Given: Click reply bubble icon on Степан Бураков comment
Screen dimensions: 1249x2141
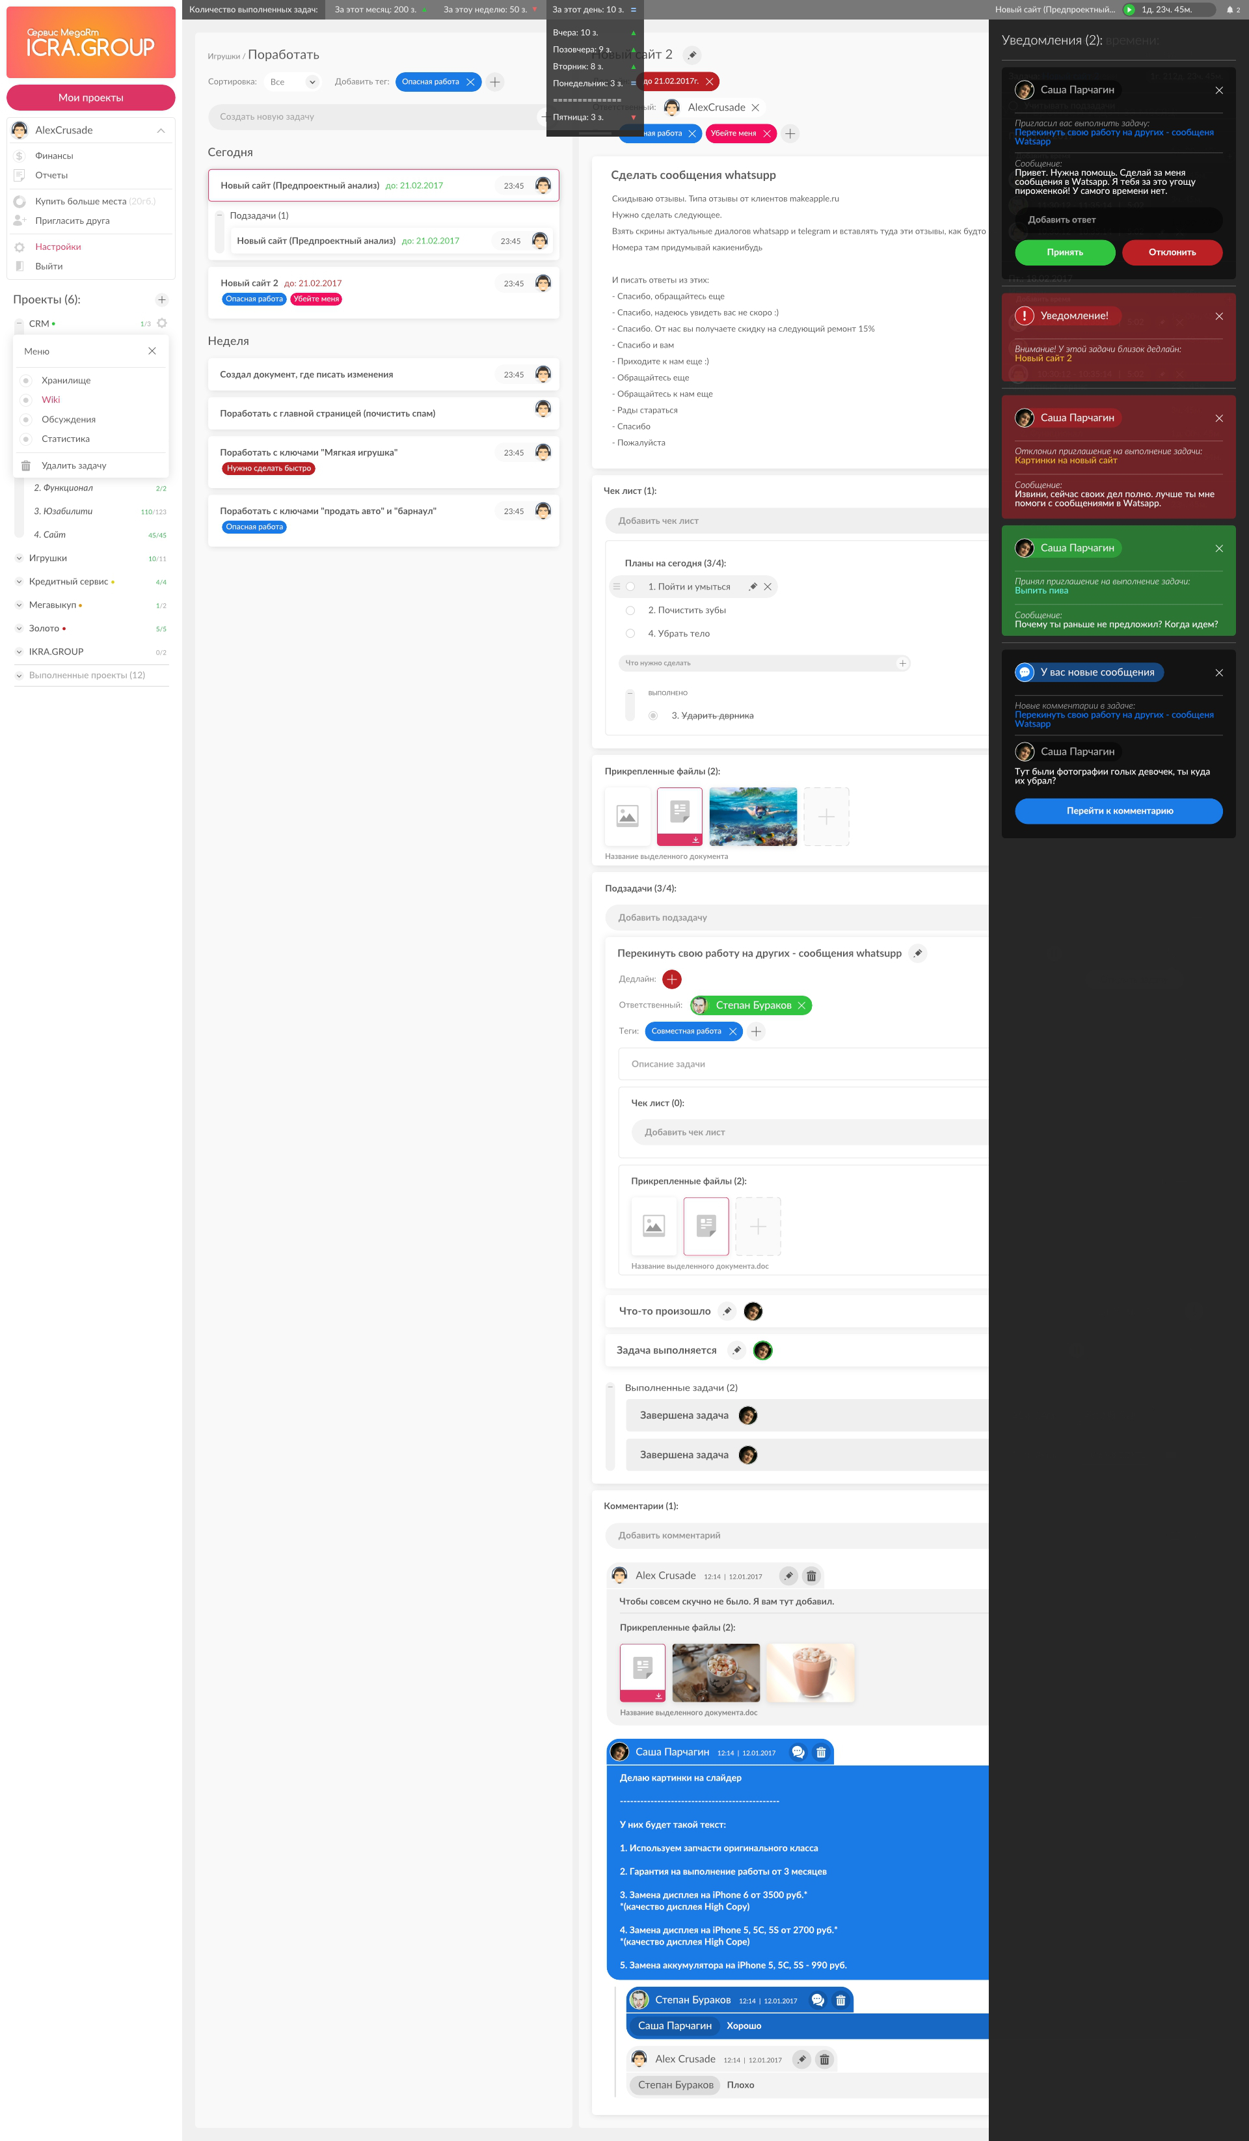Looking at the screenshot, I should [818, 2000].
